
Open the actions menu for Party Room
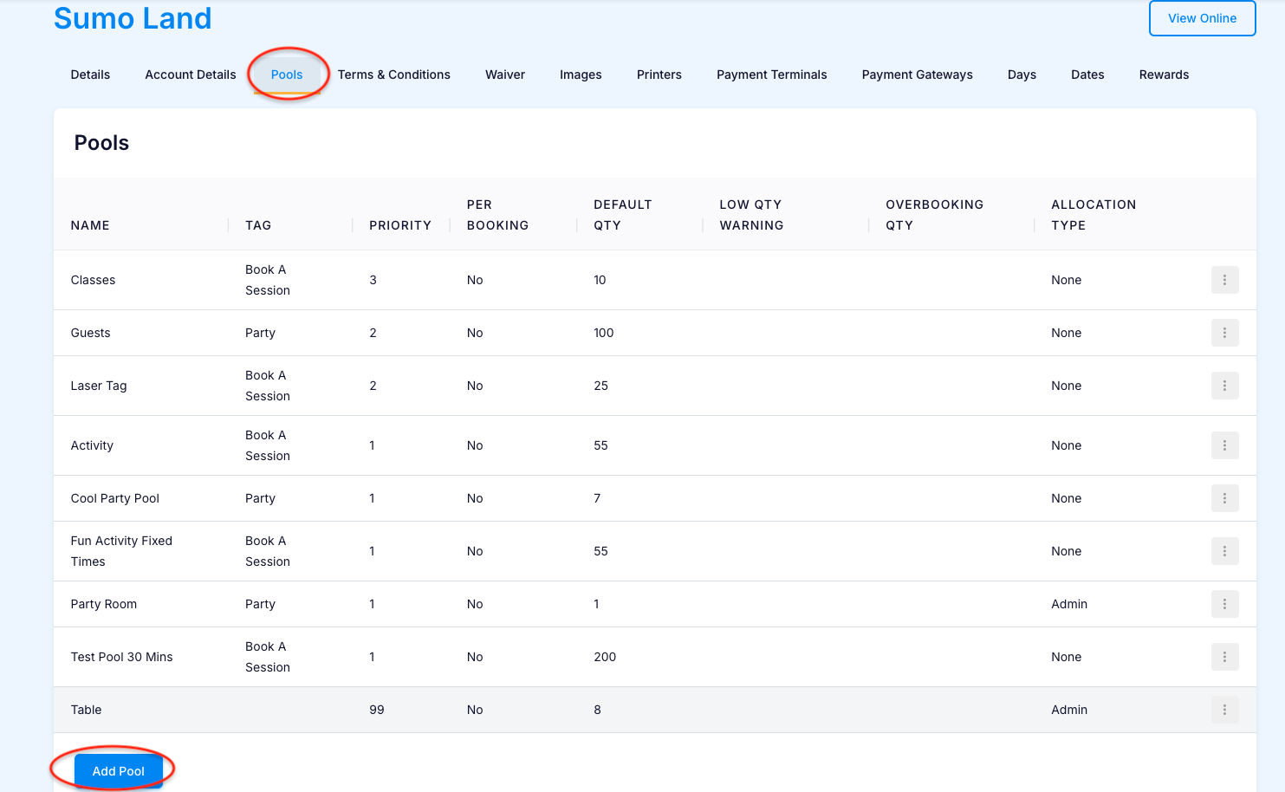click(1224, 604)
